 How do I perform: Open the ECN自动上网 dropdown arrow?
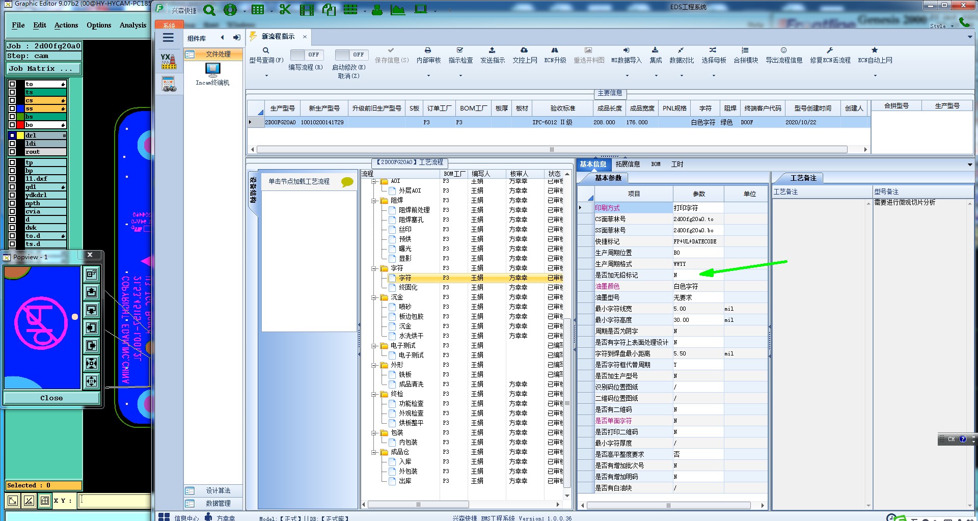pyautogui.click(x=875, y=76)
